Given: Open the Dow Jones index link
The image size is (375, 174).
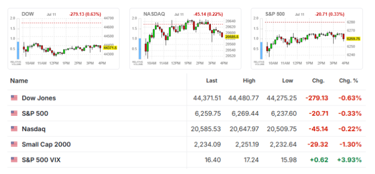Looking at the screenshot, I should [39, 98].
